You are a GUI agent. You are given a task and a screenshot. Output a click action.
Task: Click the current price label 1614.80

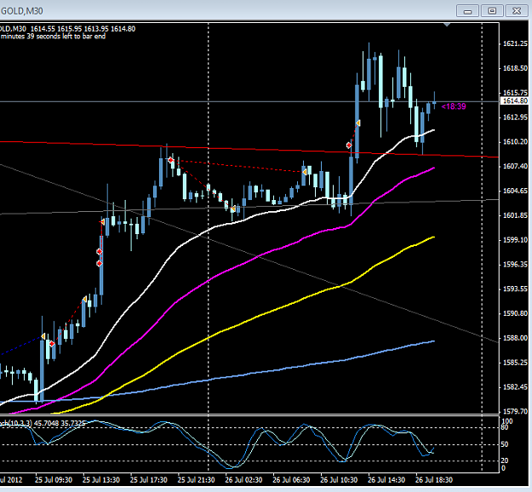pos(515,100)
